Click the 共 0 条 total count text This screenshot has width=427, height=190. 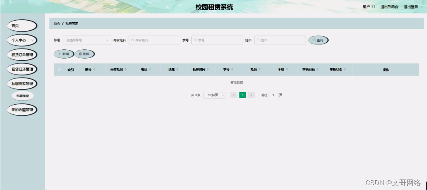(196, 95)
